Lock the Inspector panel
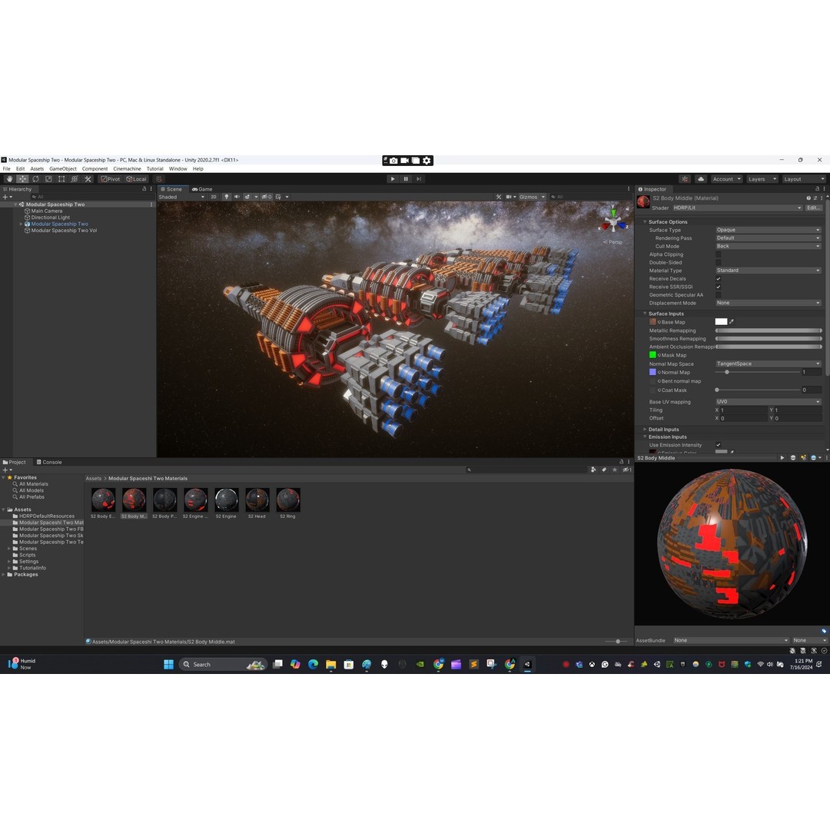 817,189
